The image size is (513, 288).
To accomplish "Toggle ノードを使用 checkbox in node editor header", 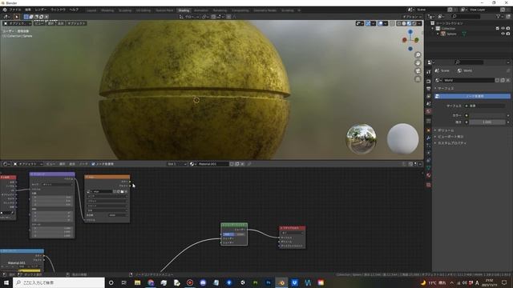I will coord(93,164).
